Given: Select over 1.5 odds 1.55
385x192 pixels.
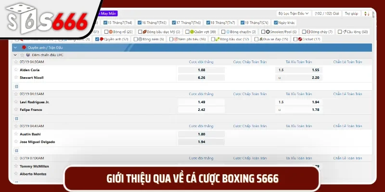Looking at the screenshot, I should pos(299,70).
